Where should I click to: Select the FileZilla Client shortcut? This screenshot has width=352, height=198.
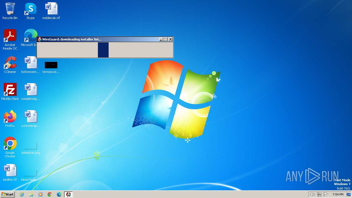10,92
